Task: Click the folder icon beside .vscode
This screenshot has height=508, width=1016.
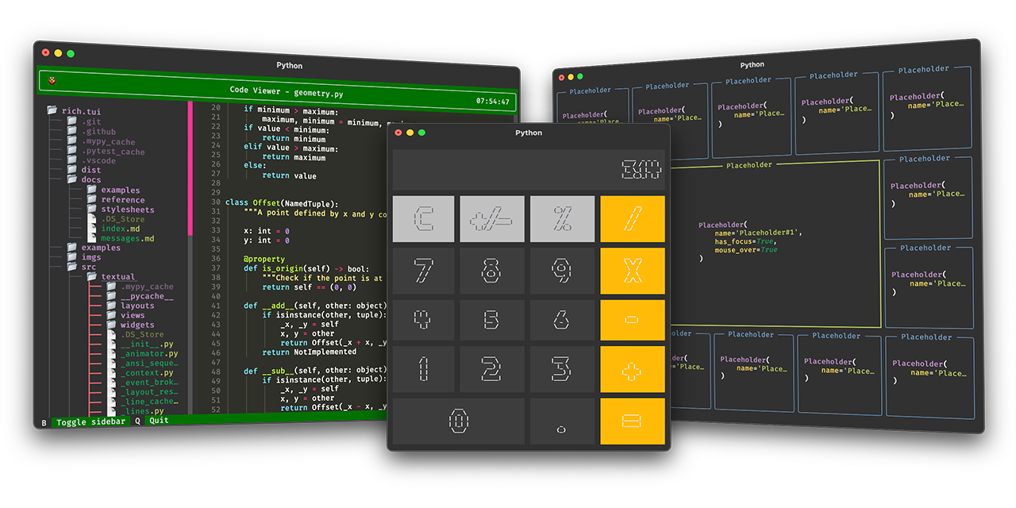Action: 71,160
